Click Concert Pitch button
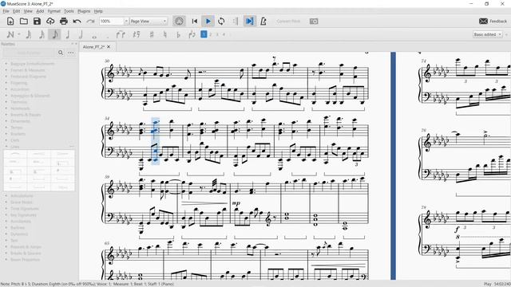This screenshot has width=511, height=287. [x=288, y=22]
